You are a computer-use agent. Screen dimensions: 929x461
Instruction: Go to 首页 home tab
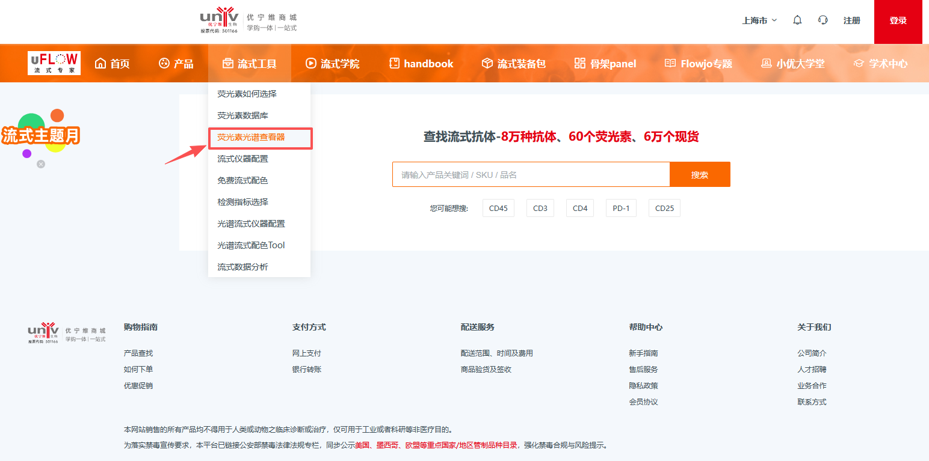pos(113,63)
